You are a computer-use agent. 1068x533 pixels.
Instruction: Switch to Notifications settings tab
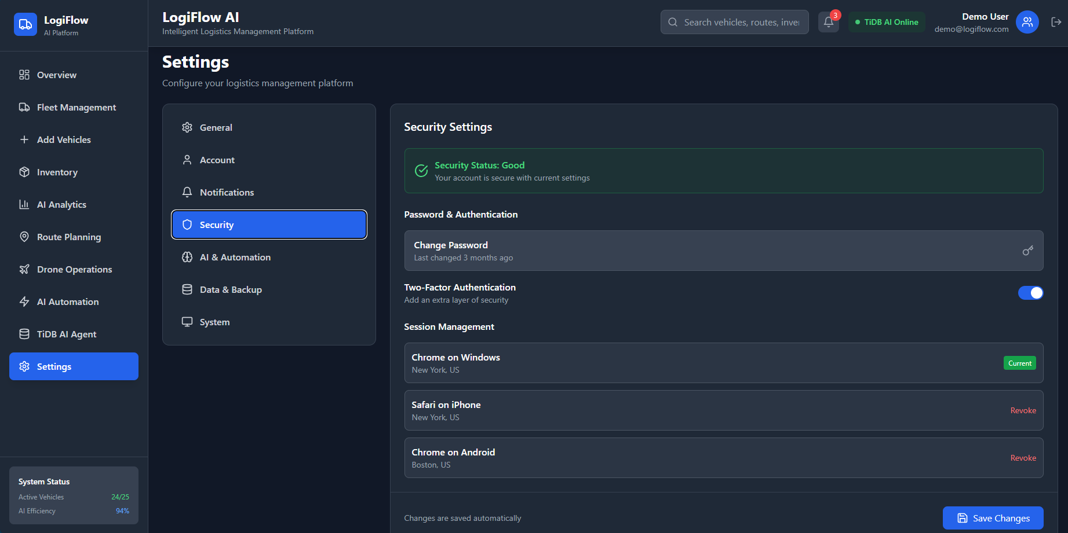pos(227,192)
